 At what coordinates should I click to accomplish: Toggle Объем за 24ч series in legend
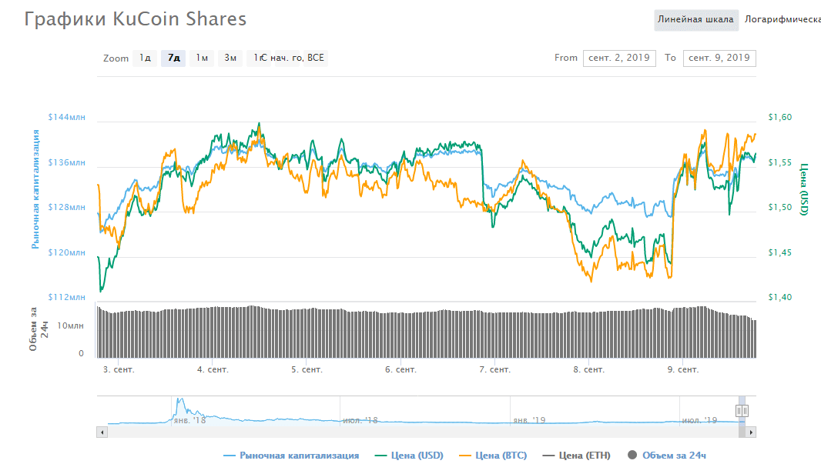point(666,456)
